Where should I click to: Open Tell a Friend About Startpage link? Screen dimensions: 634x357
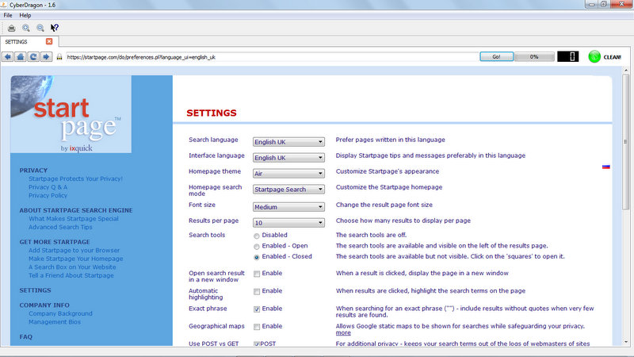[x=71, y=275]
